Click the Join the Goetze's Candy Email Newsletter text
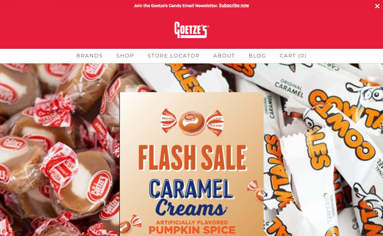This screenshot has width=383, height=236. (x=176, y=5)
